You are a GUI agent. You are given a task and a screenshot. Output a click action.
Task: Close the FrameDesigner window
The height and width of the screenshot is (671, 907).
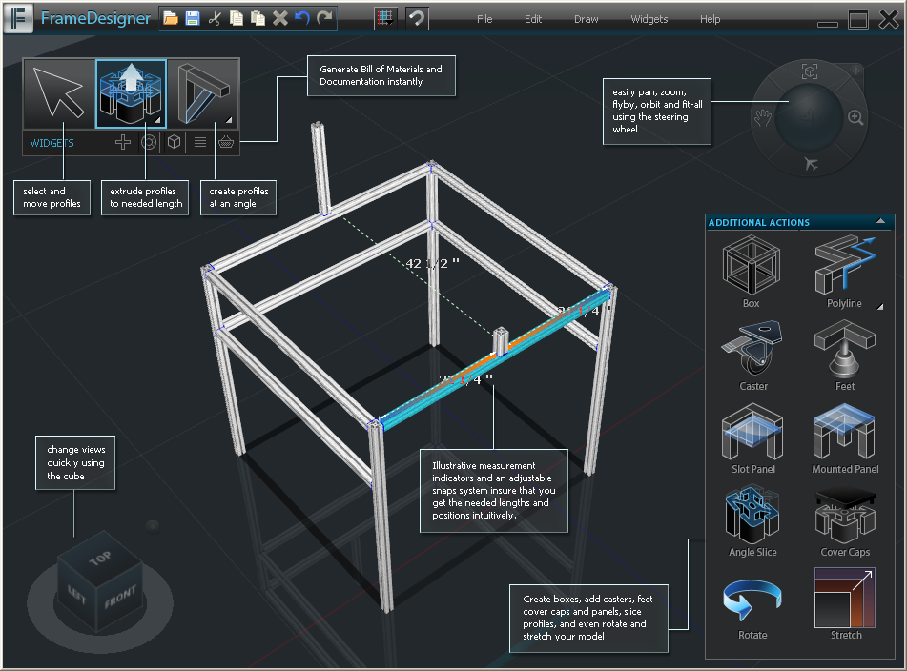pyautogui.click(x=889, y=19)
